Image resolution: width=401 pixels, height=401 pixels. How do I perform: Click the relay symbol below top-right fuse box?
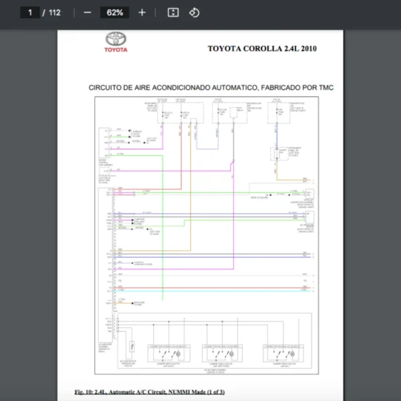pyautogui.click(x=275, y=154)
